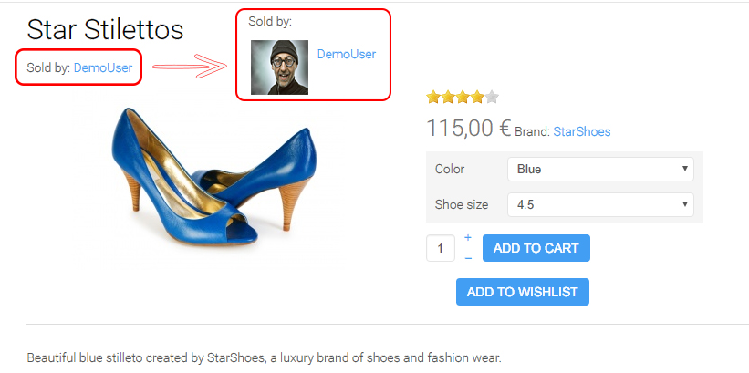
Task: Click the Color dropdown arrow
Action: pyautogui.click(x=684, y=169)
